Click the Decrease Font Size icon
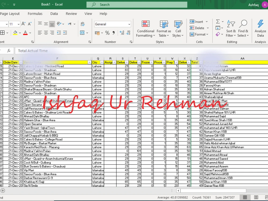 (30, 24)
